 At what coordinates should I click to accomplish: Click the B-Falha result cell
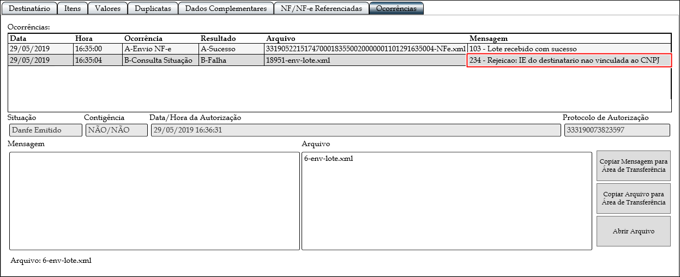coord(232,61)
